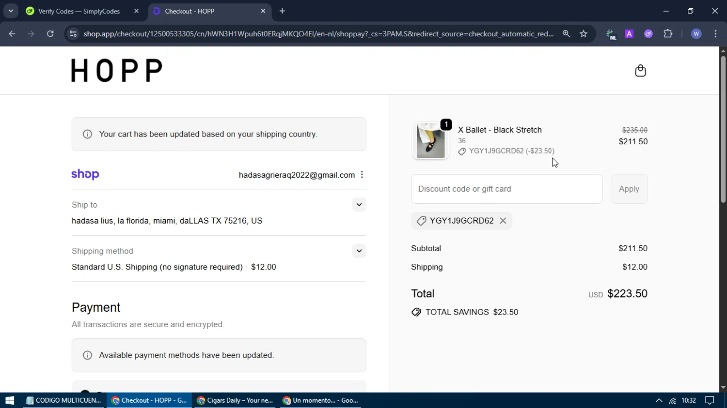Click the Total Savings tag icon

416,312
